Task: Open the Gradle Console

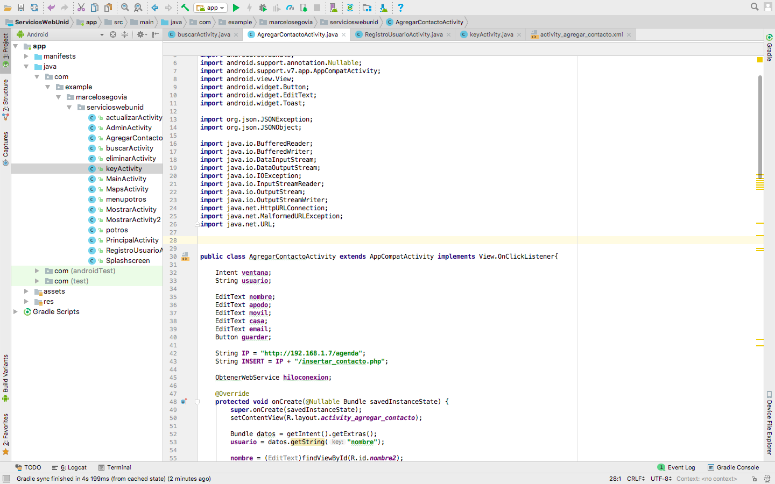Action: (733, 467)
